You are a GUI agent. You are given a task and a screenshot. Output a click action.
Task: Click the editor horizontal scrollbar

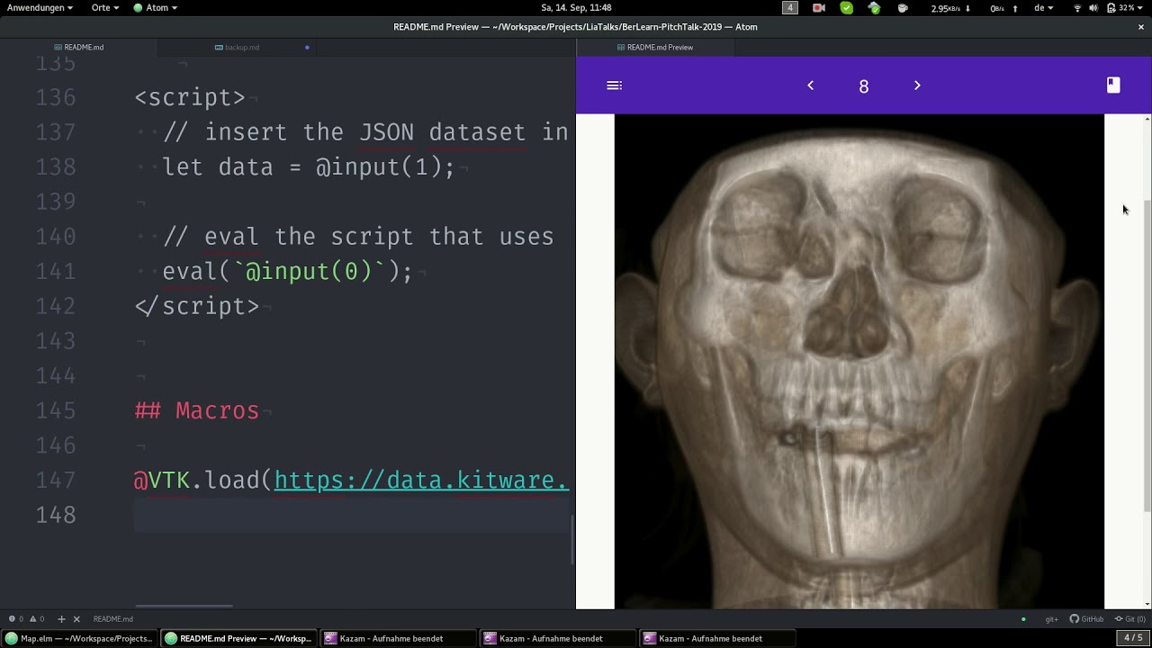tap(184, 606)
